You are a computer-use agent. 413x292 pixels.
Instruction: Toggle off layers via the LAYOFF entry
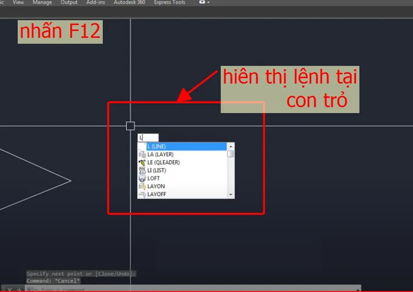pos(158,194)
